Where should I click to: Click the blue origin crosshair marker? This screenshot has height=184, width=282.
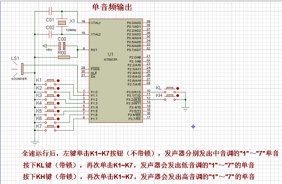point(193,127)
